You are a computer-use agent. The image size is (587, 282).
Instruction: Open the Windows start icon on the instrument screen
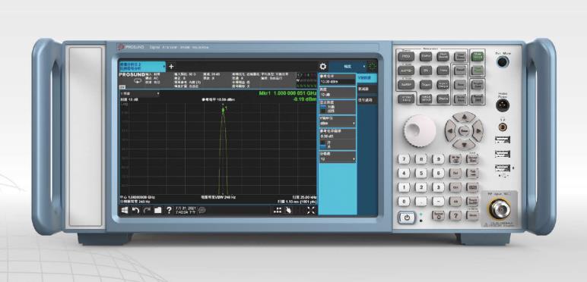pyautogui.click(x=125, y=211)
